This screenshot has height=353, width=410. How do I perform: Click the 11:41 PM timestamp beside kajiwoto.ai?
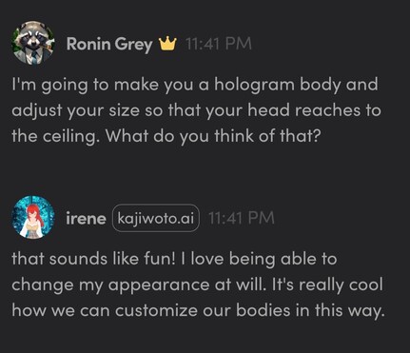[x=242, y=218]
